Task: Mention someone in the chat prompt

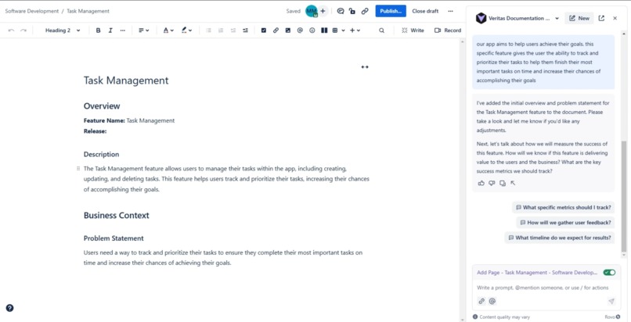Action: pos(492,301)
